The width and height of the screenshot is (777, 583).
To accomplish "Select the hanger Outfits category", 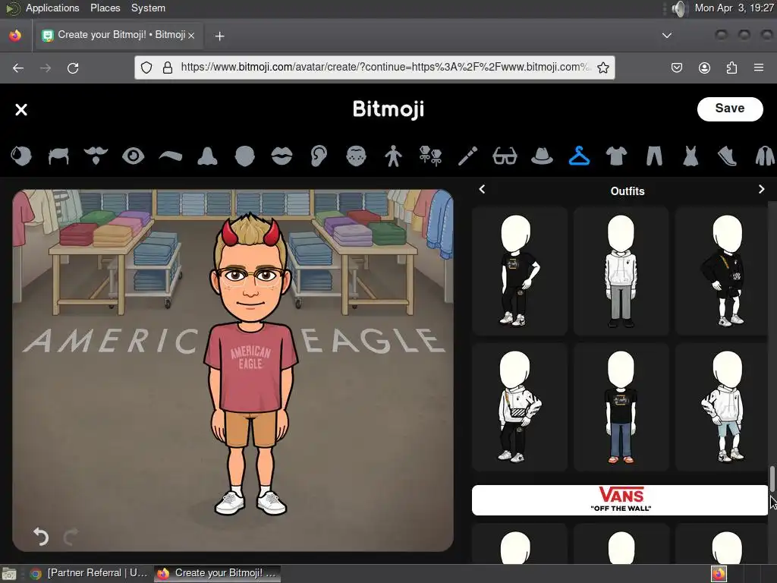I will 579,156.
